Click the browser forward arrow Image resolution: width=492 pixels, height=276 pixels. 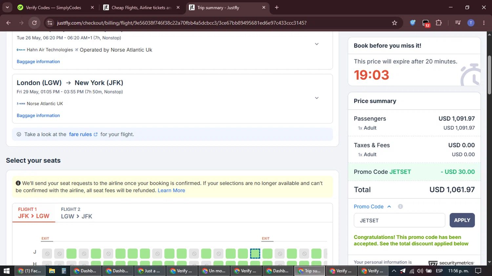point(21,23)
